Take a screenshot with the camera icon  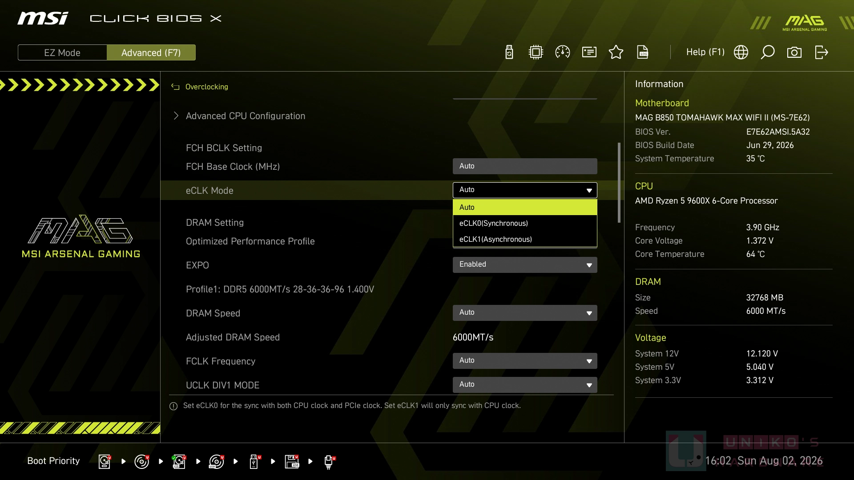pos(794,52)
